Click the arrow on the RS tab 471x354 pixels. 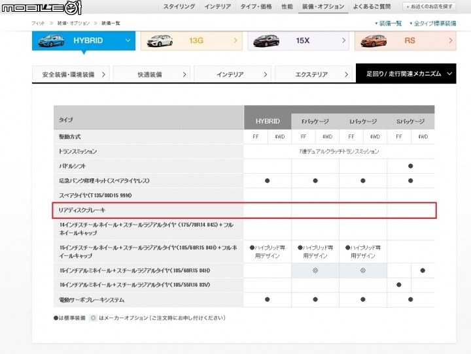click(450, 40)
